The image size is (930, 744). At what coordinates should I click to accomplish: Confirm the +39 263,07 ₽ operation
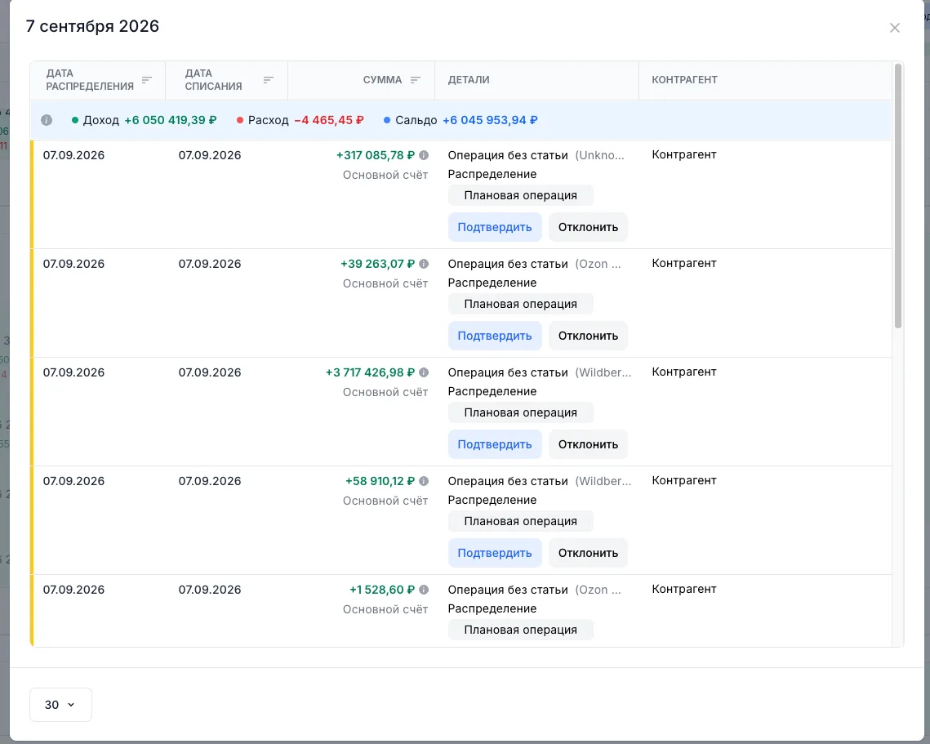coord(495,336)
